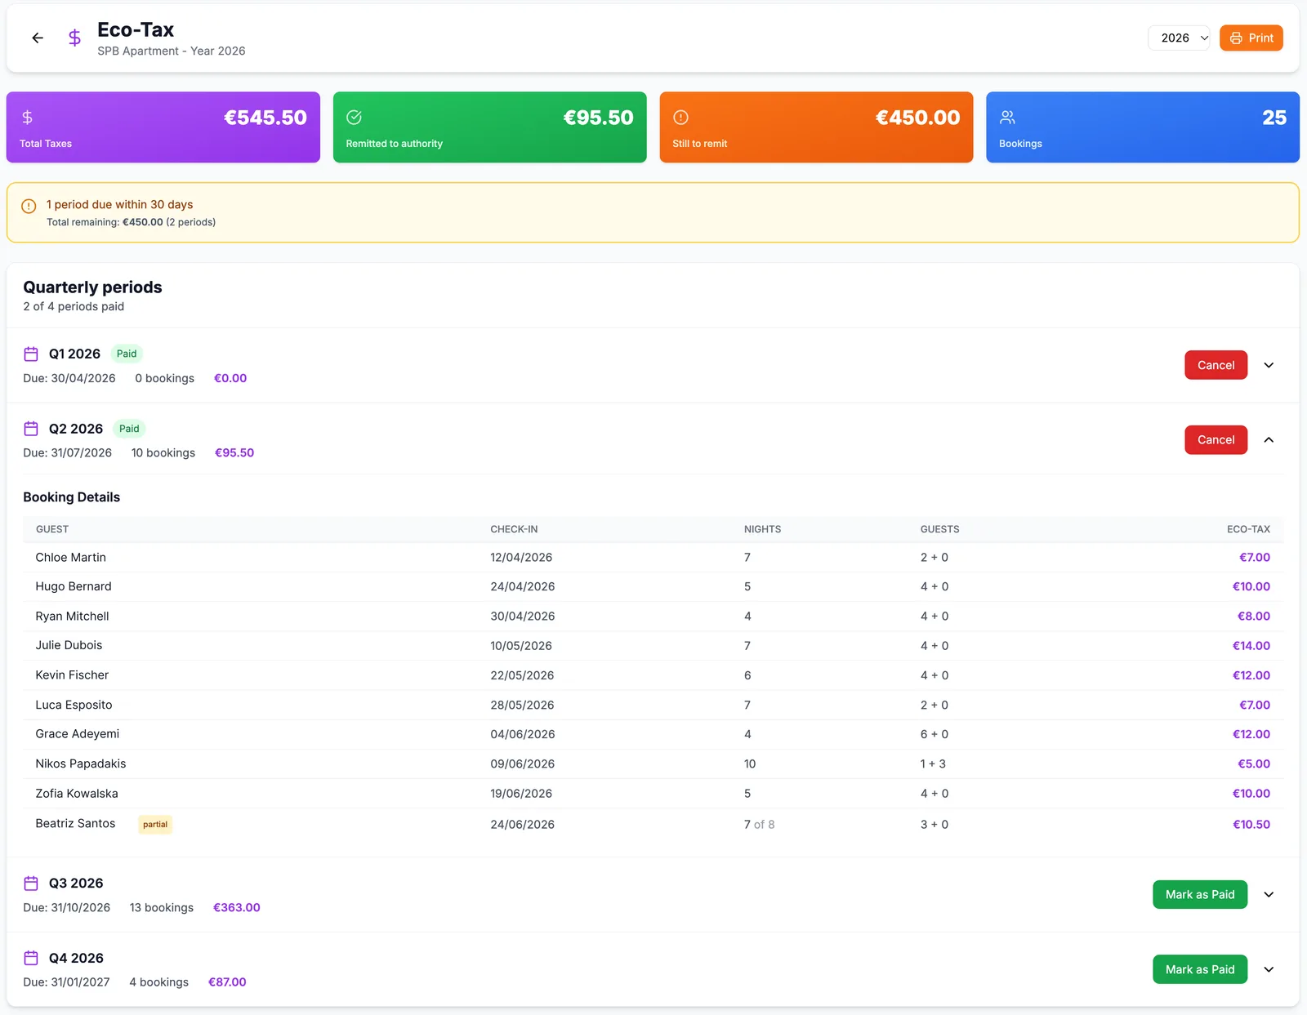1307x1015 pixels.
Task: Click the ECO-TAX column header
Action: (1248, 529)
